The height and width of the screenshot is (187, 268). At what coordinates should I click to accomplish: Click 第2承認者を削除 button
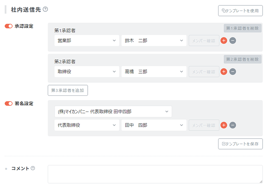coord(243,59)
